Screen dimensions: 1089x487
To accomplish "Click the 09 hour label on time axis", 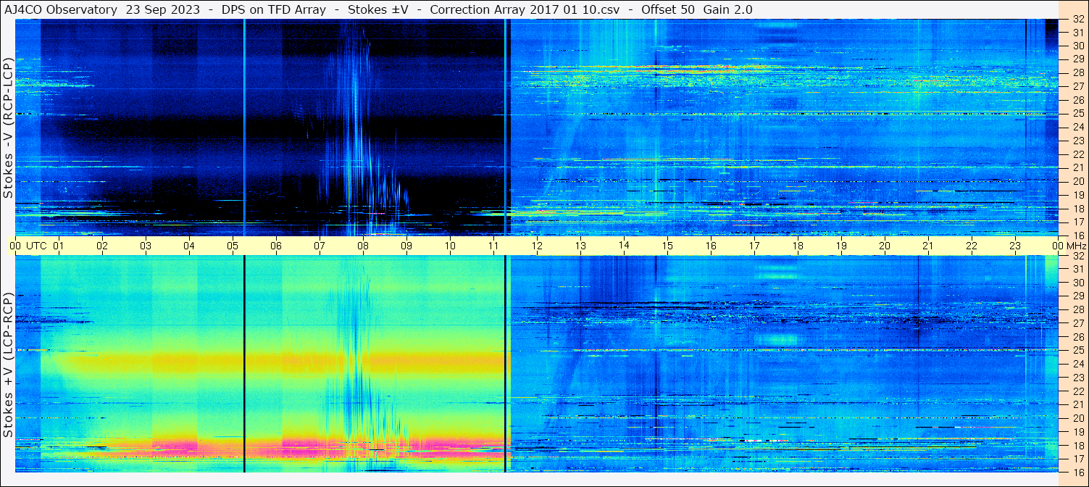I will (406, 246).
